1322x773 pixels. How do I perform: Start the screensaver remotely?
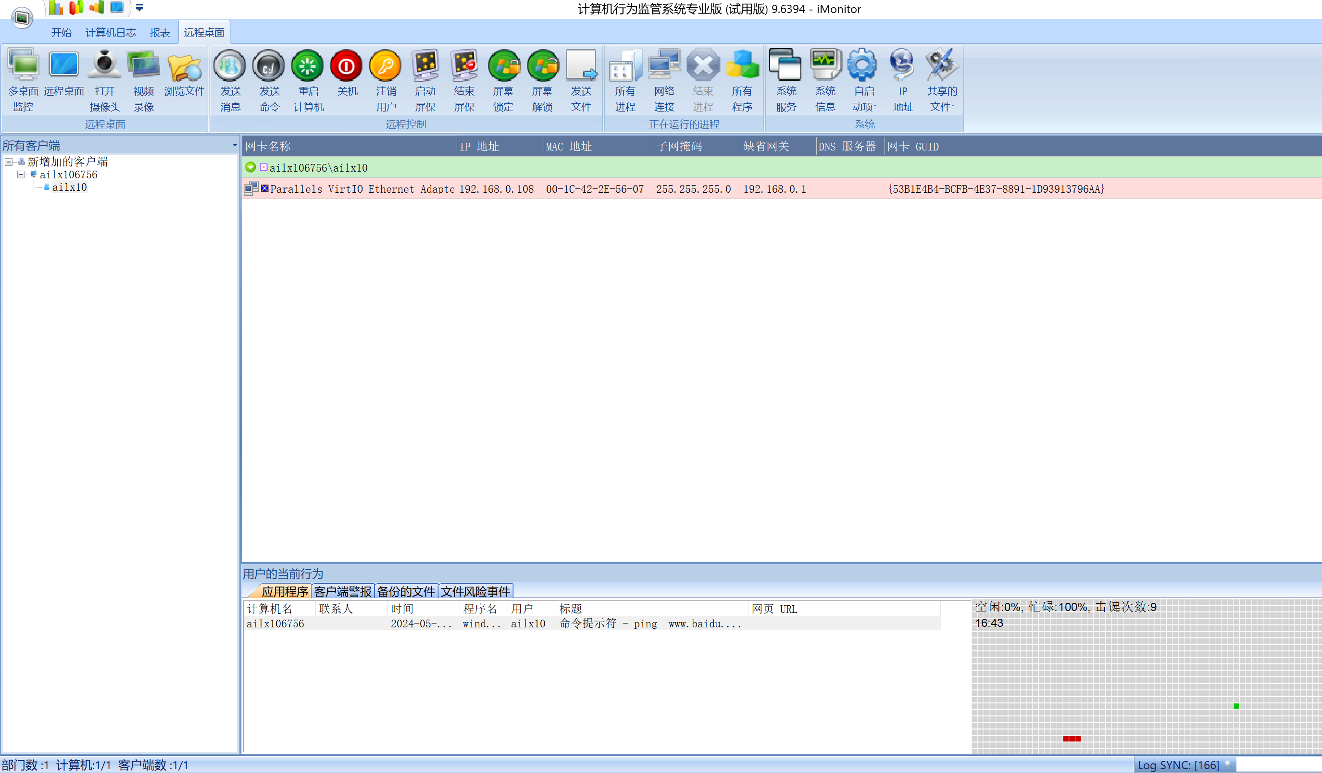[425, 80]
